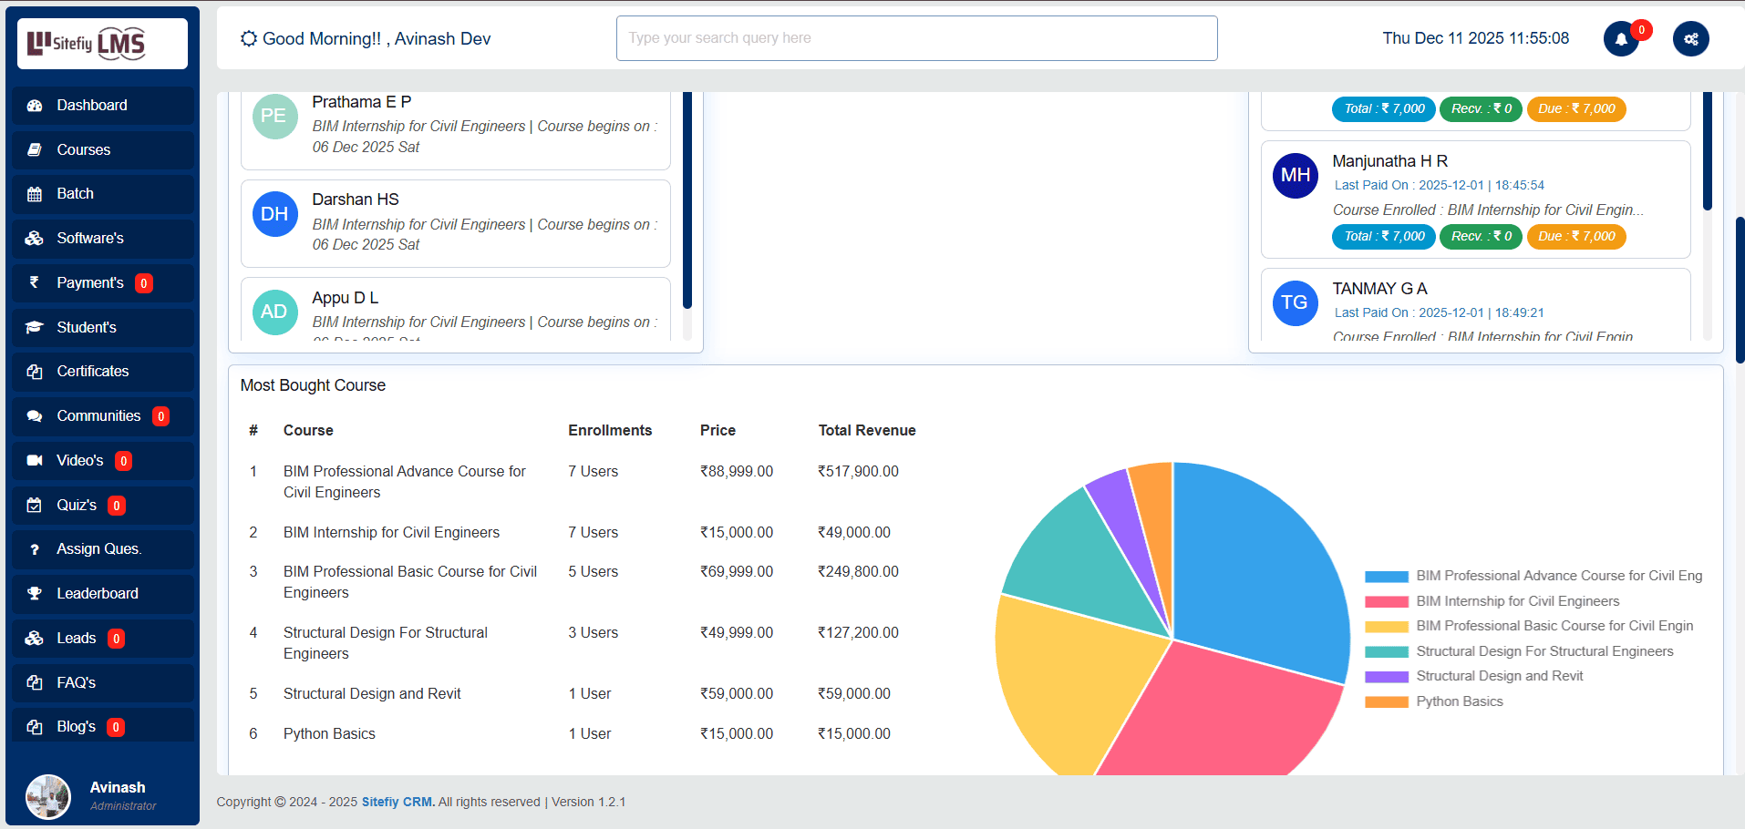Click the Sitefiy CRM footer link
1745x829 pixels.
(x=398, y=803)
